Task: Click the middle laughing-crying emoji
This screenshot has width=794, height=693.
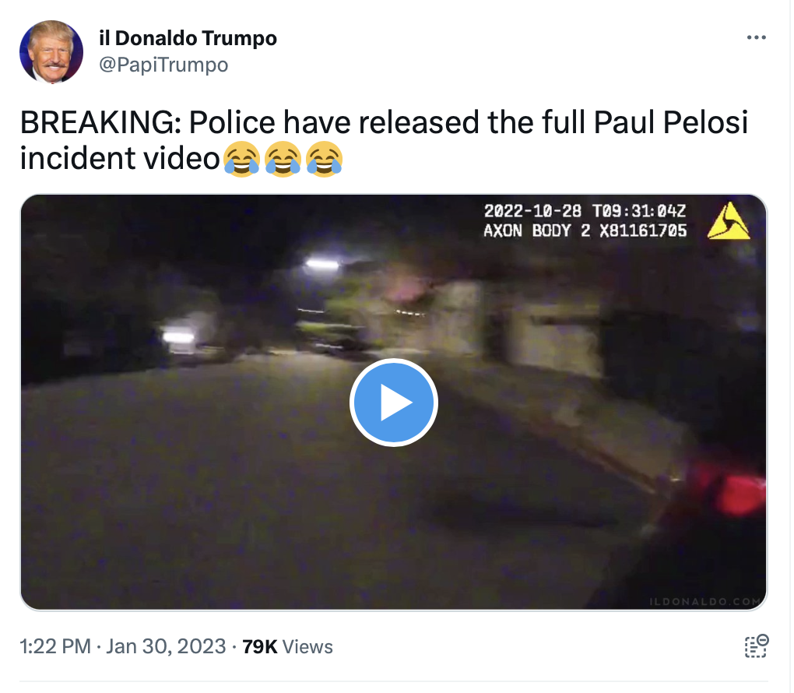Action: (283, 159)
